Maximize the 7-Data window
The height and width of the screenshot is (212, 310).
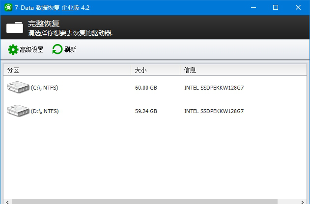[x=276, y=8]
